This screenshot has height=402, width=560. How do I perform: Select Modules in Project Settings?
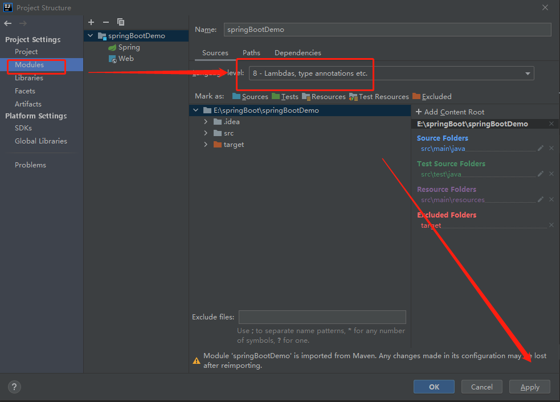29,64
